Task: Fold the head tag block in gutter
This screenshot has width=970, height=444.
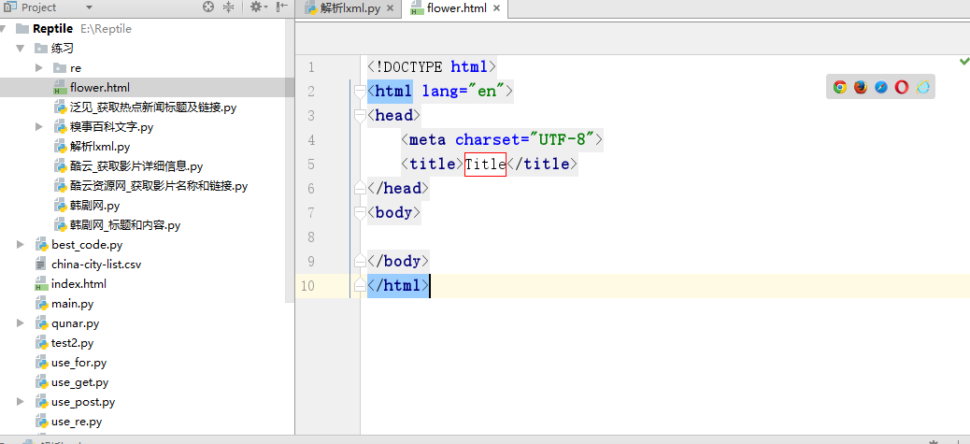Action: point(360,116)
